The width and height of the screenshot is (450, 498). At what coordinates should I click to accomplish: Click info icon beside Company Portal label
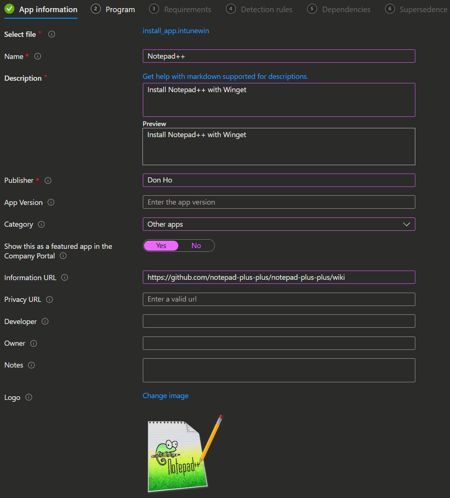coord(63,256)
